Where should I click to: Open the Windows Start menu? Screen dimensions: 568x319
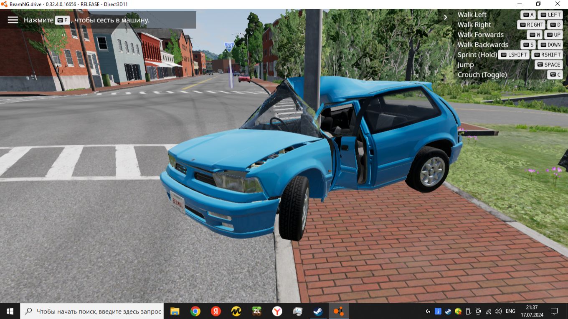click(10, 311)
